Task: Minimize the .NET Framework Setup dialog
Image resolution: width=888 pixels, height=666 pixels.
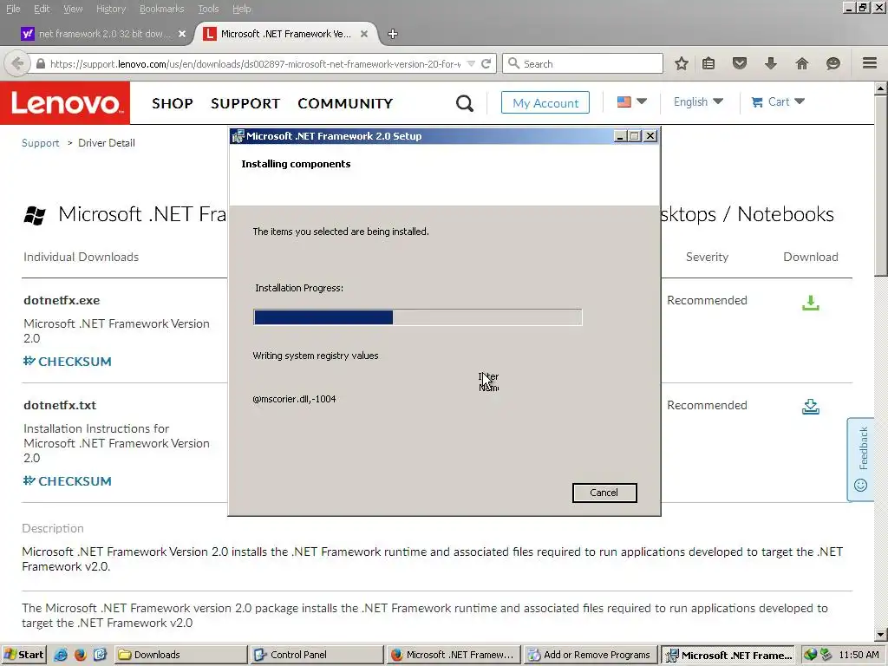Action: pos(620,136)
